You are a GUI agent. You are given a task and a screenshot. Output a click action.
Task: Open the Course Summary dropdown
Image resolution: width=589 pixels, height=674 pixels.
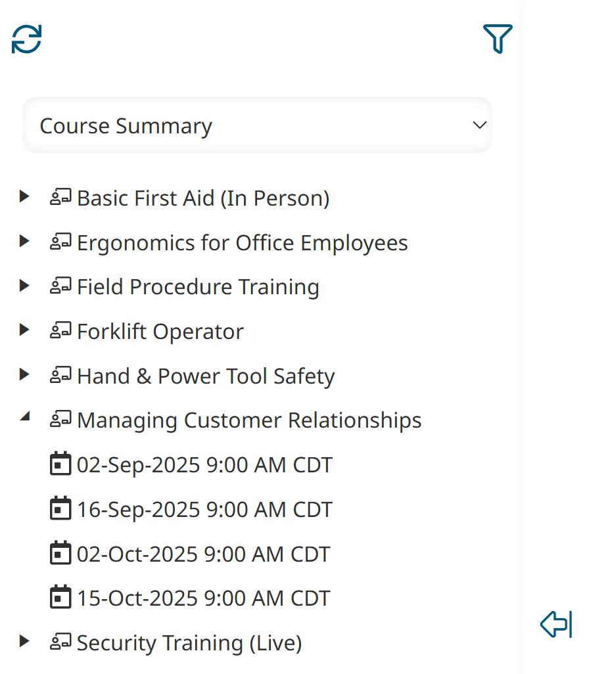pyautogui.click(x=257, y=125)
